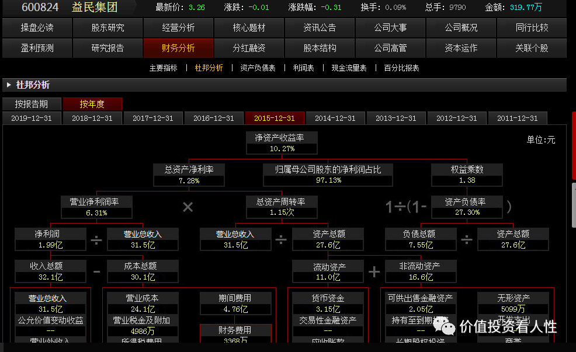Select the 2012-12-31 period tab

(457, 118)
